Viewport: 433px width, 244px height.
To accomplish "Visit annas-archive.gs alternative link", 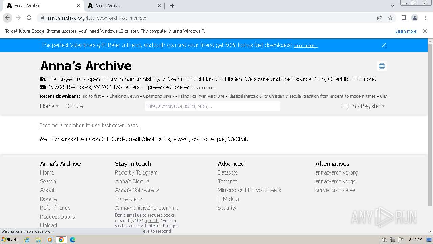I will (x=335, y=181).
